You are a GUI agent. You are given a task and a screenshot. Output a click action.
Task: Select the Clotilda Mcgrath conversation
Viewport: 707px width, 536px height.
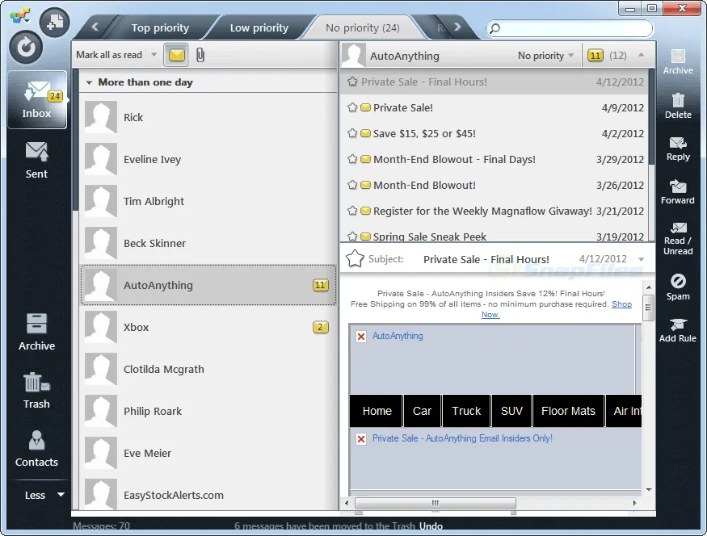[208, 369]
